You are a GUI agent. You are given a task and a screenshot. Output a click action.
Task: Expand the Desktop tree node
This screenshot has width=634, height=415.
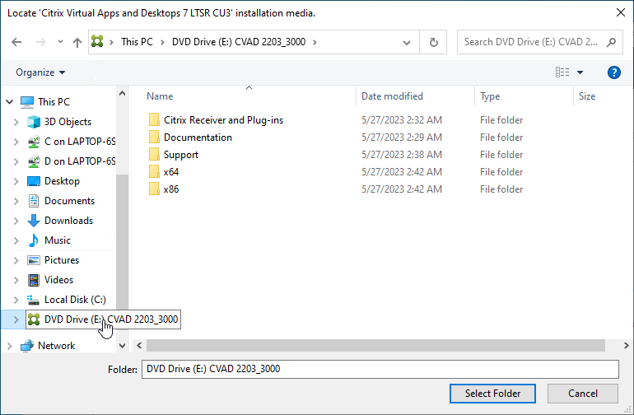[16, 181]
